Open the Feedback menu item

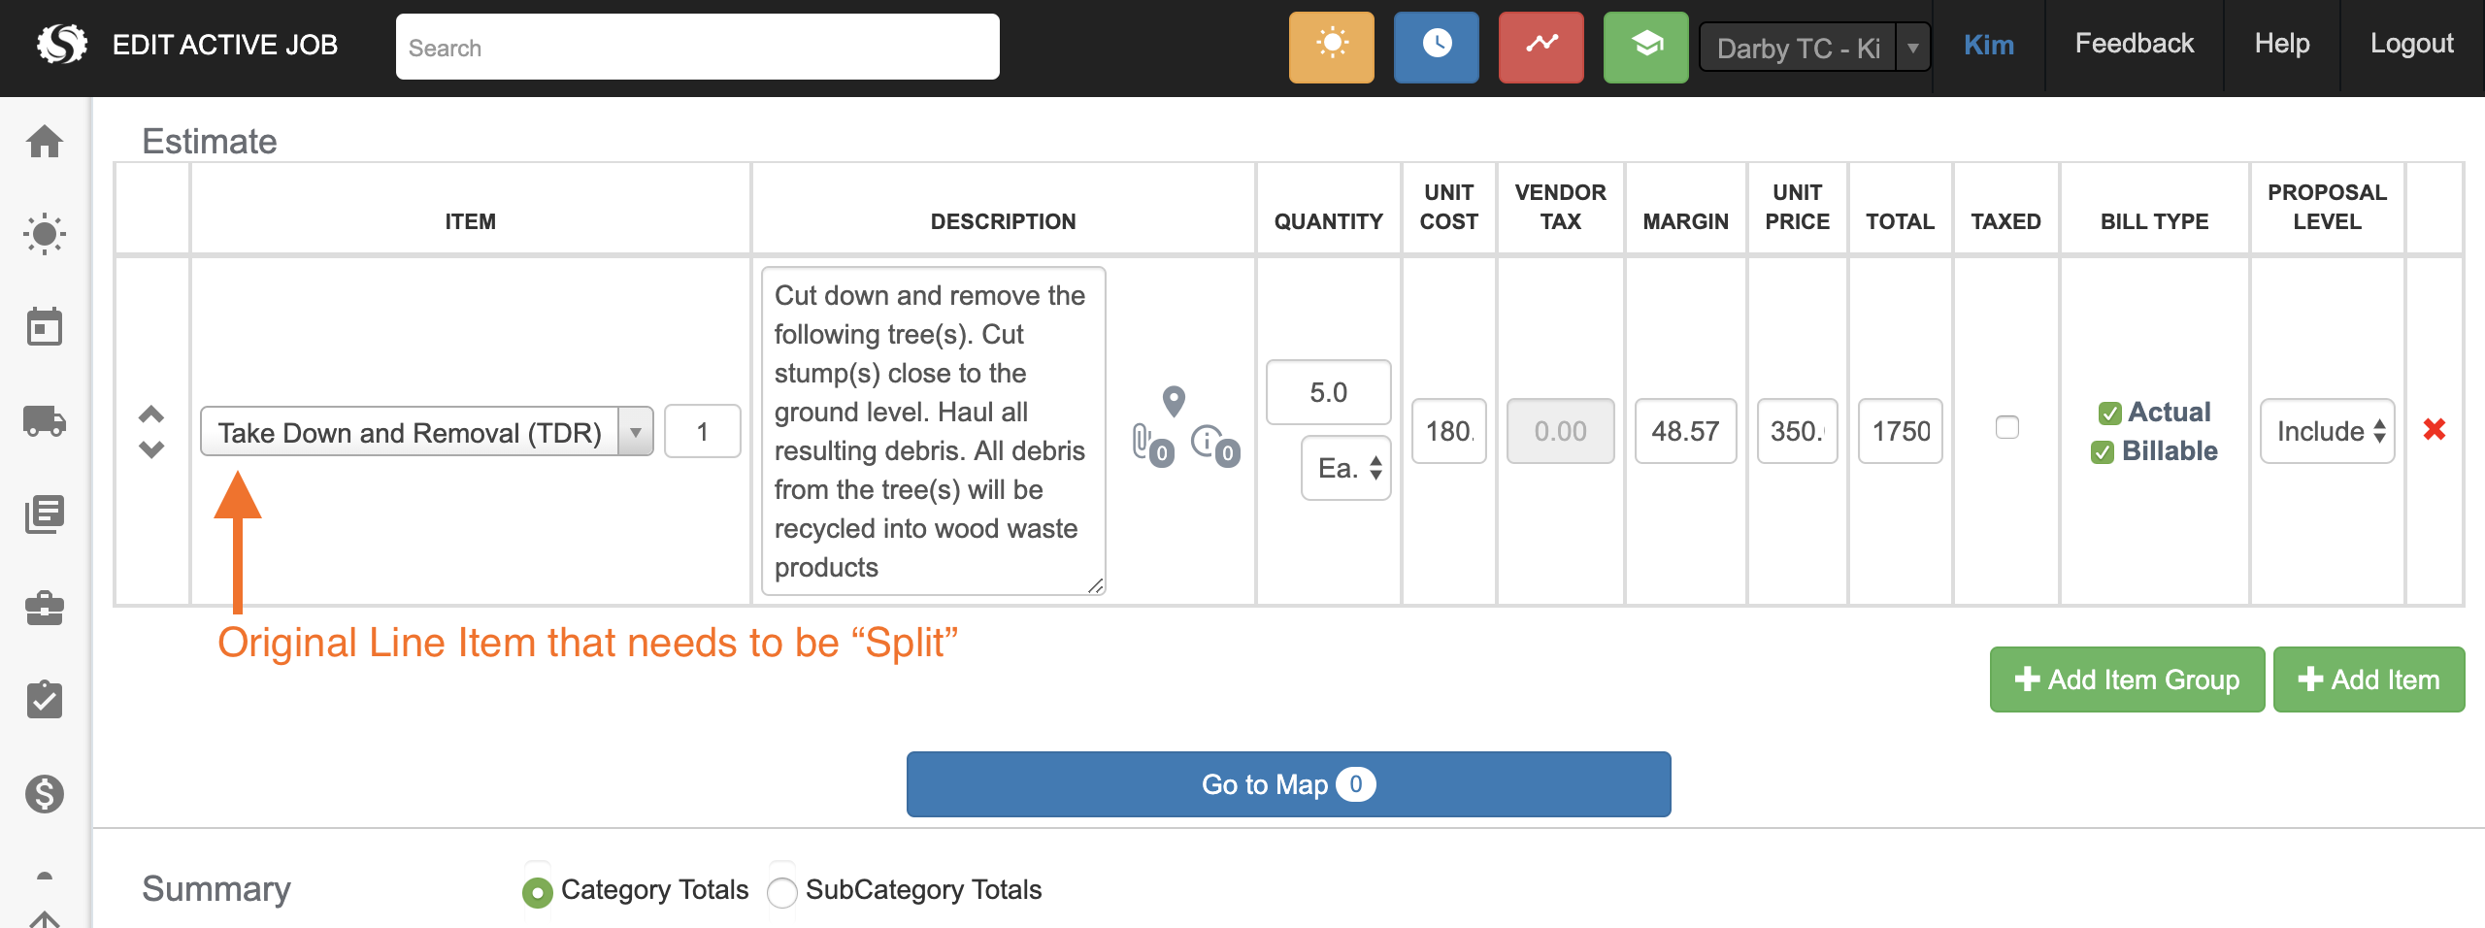click(x=2134, y=45)
